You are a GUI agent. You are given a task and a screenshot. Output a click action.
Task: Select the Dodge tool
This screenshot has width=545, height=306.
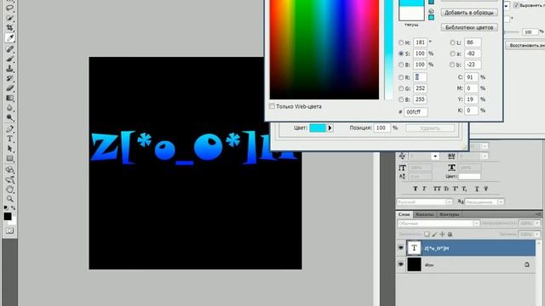(9, 117)
